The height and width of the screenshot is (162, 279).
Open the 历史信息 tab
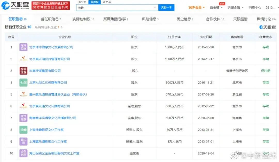click(x=185, y=19)
